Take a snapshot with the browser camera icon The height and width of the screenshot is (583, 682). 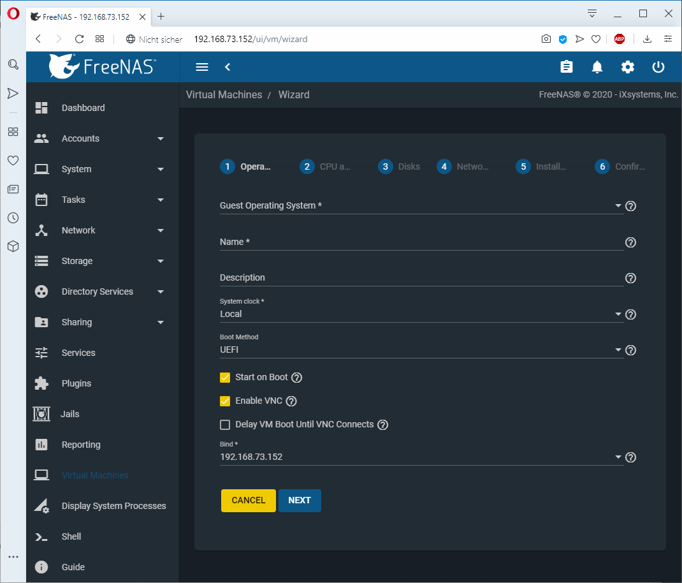(x=546, y=39)
